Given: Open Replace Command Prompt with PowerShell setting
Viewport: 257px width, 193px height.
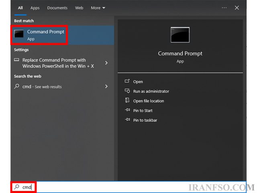Looking at the screenshot, I should pyautogui.click(x=62, y=63).
